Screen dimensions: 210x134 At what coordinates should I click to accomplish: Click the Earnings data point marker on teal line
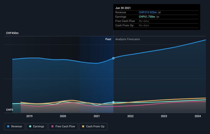[x=113, y=102]
